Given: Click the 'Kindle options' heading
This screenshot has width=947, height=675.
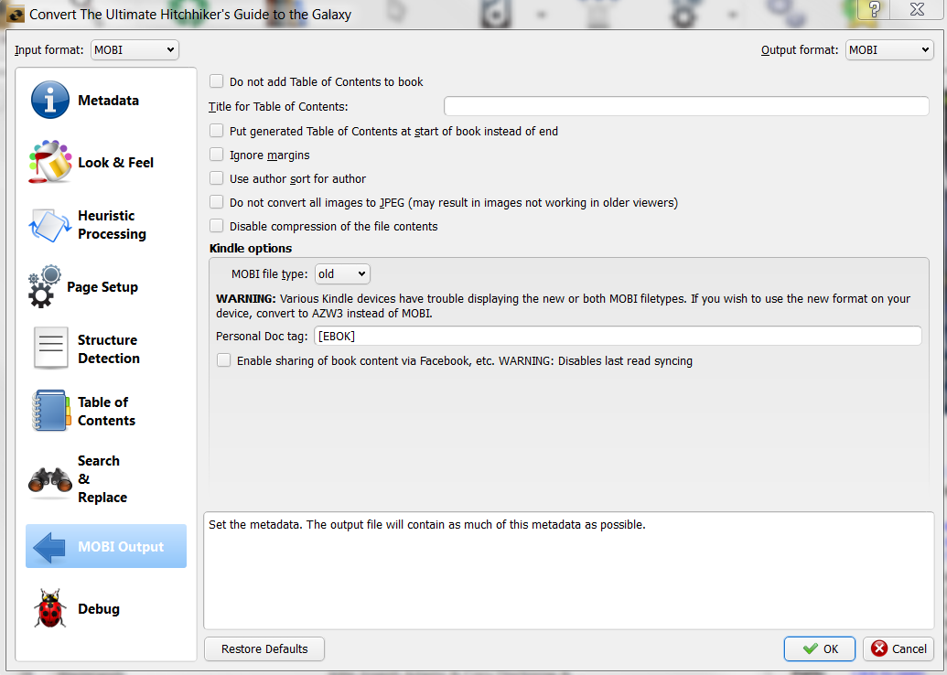Looking at the screenshot, I should coord(251,248).
